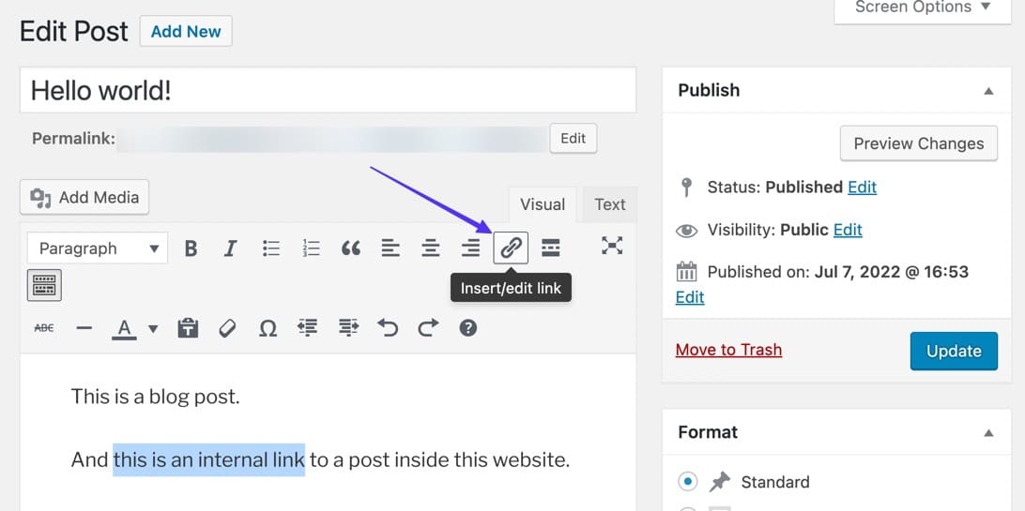Viewport: 1025px width, 511px height.
Task: Toggle strikethrough formatting
Action: 44,328
